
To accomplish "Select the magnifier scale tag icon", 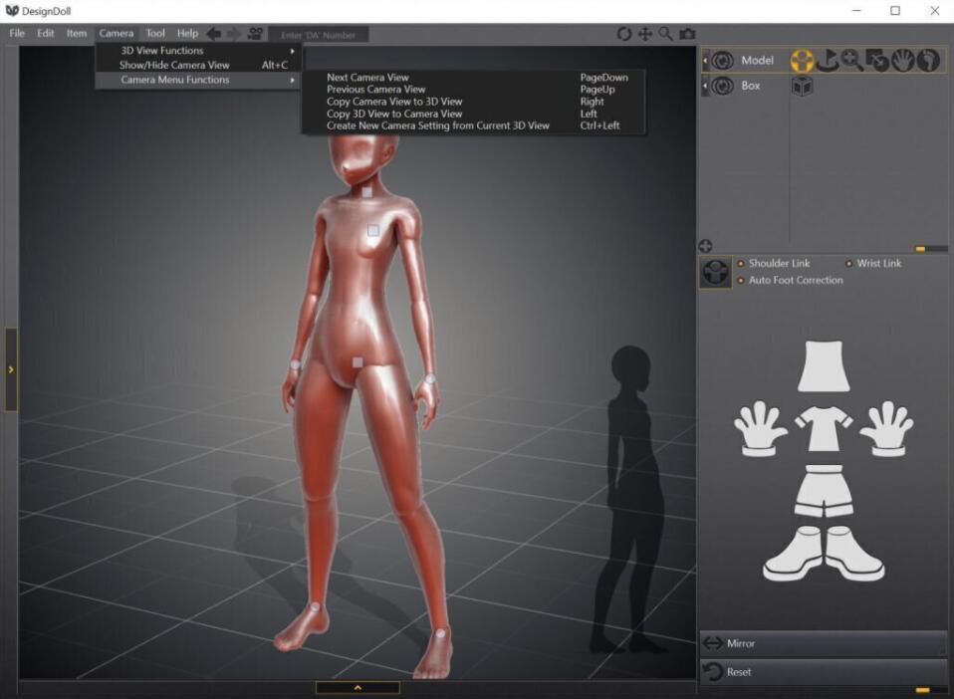I will (x=852, y=61).
